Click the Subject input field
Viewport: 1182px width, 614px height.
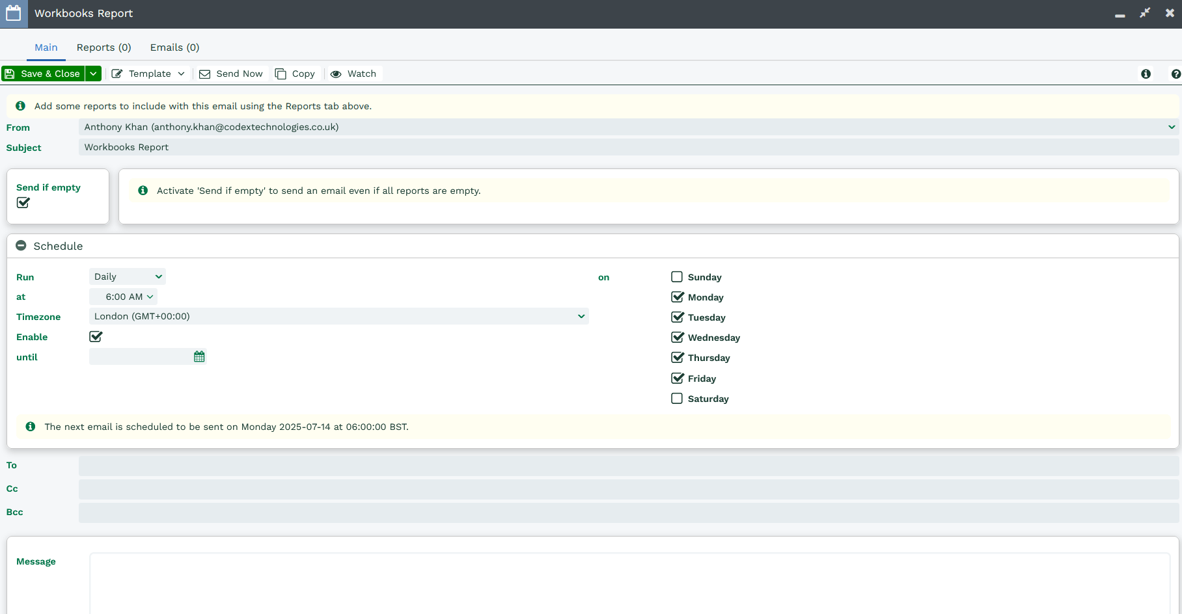(x=629, y=147)
